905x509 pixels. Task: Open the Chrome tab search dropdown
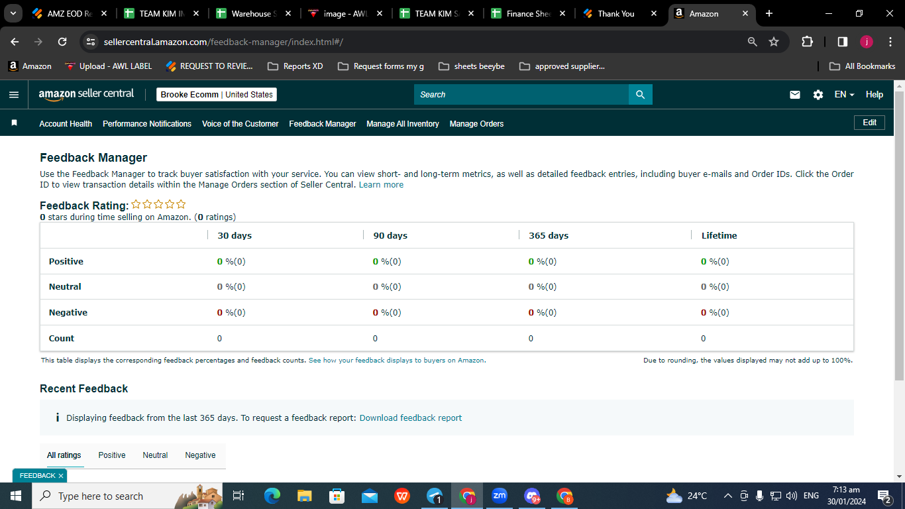point(13,13)
